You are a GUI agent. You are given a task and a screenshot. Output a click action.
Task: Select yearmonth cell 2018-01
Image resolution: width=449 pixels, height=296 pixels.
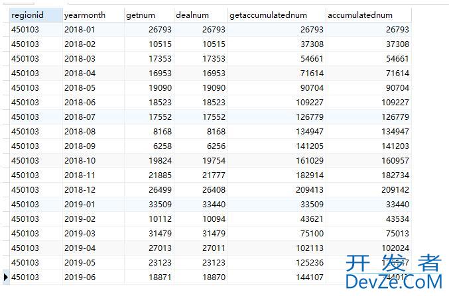(x=94, y=30)
